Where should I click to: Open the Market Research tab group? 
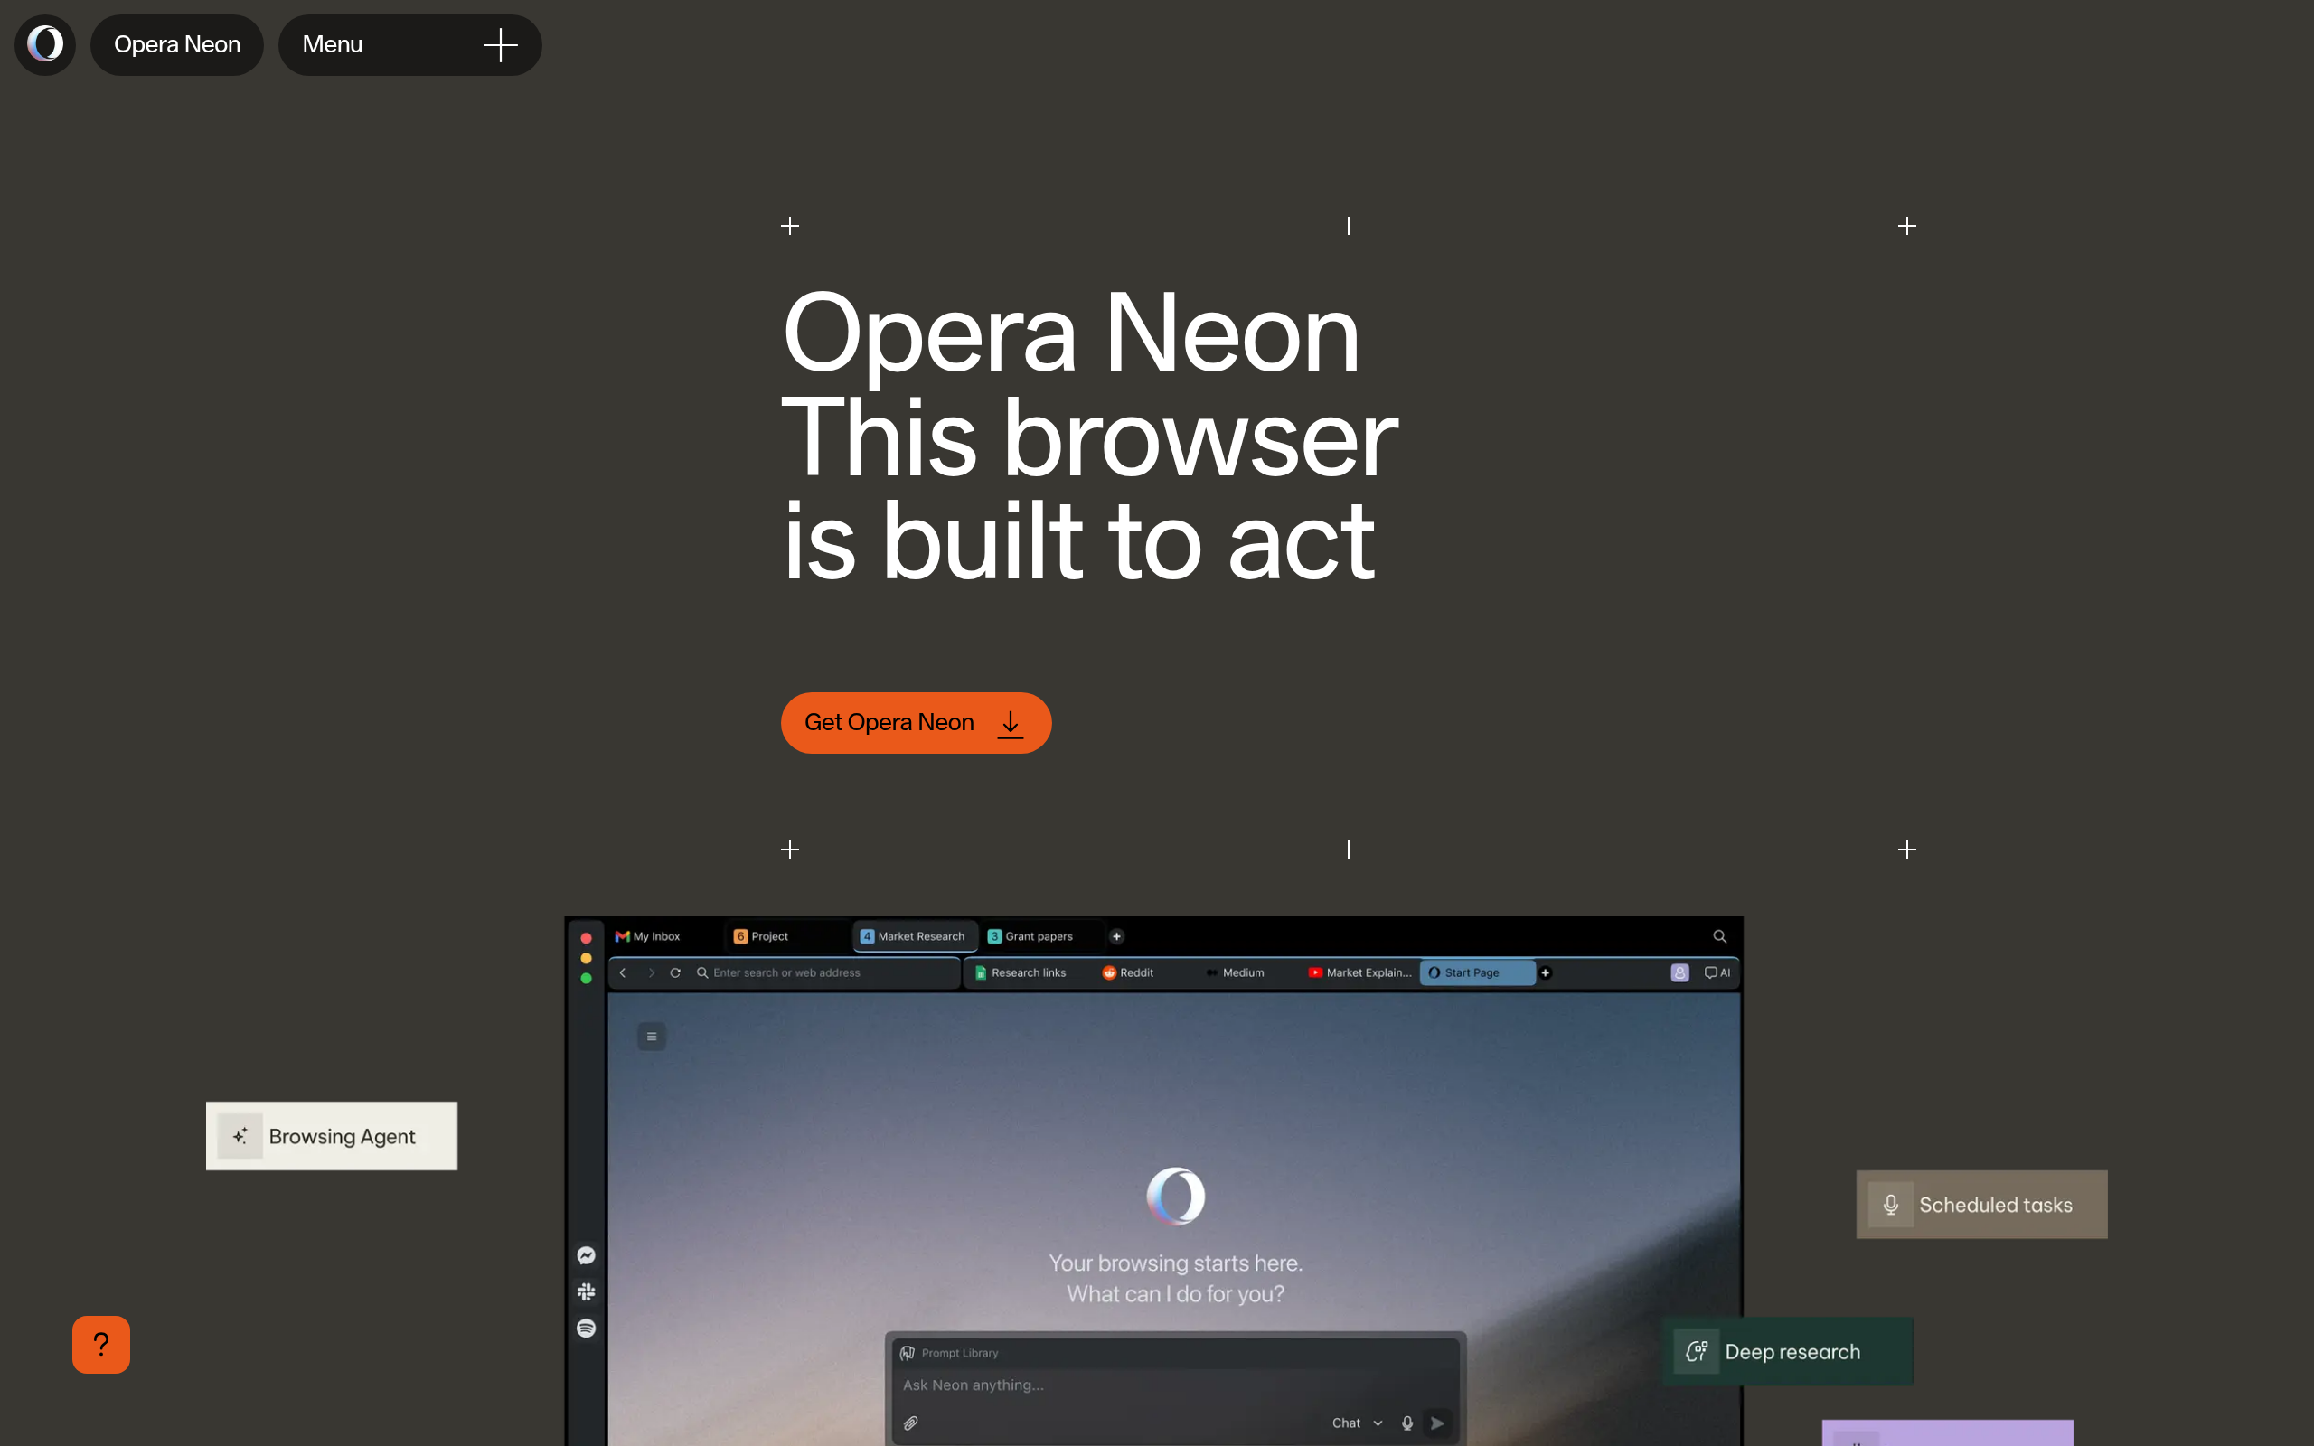pos(914,936)
